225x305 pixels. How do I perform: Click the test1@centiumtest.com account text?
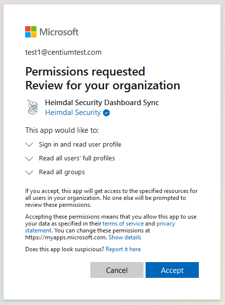pyautogui.click(x=63, y=52)
